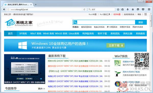
Task: Open the hamburger menu icon
Action: pyautogui.click(x=149, y=9)
